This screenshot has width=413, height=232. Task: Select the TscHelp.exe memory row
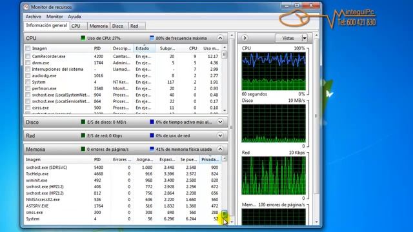pos(123,174)
